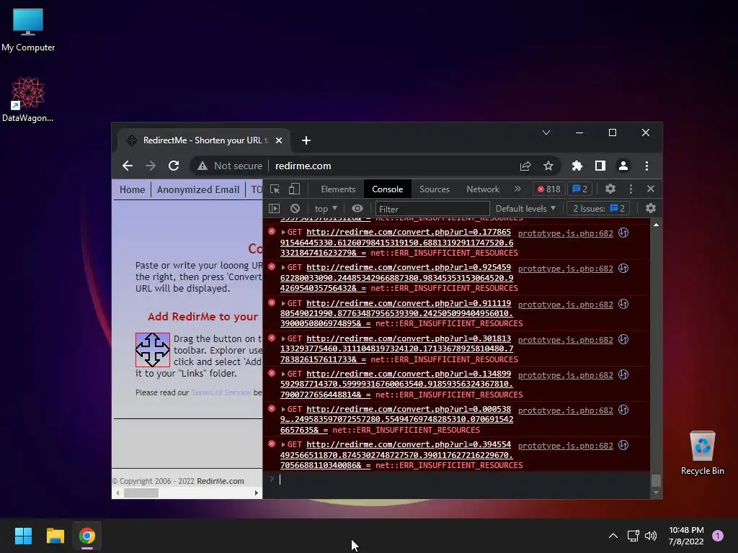This screenshot has height=553, width=738.
Task: Open the DevTools settings gear
Action: 610,189
